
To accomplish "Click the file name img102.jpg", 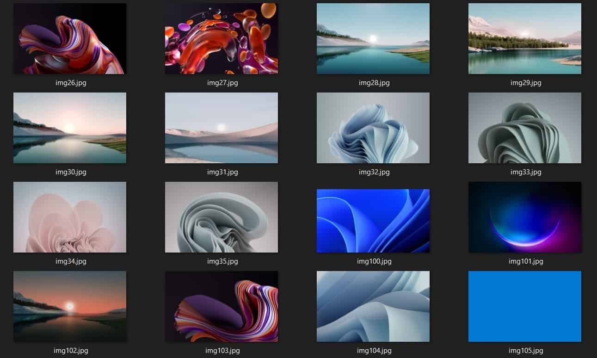I will pyautogui.click(x=71, y=351).
